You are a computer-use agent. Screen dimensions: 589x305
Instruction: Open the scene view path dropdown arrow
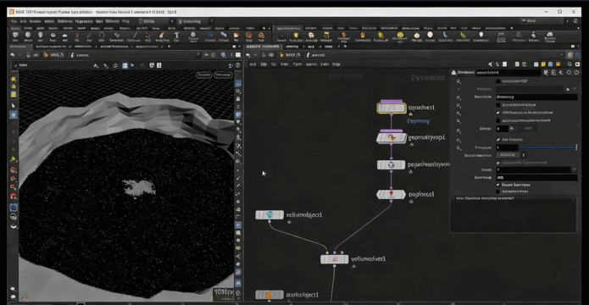point(198,55)
